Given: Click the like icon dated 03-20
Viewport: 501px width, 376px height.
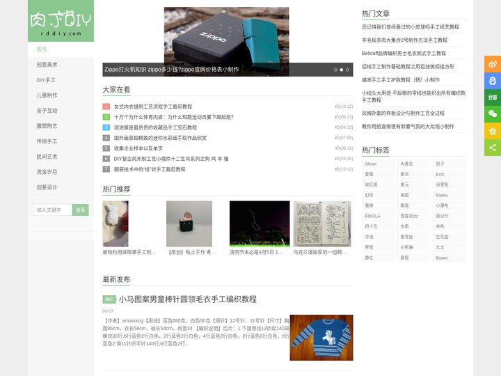Looking at the screenshot, I should [x=337, y=159].
